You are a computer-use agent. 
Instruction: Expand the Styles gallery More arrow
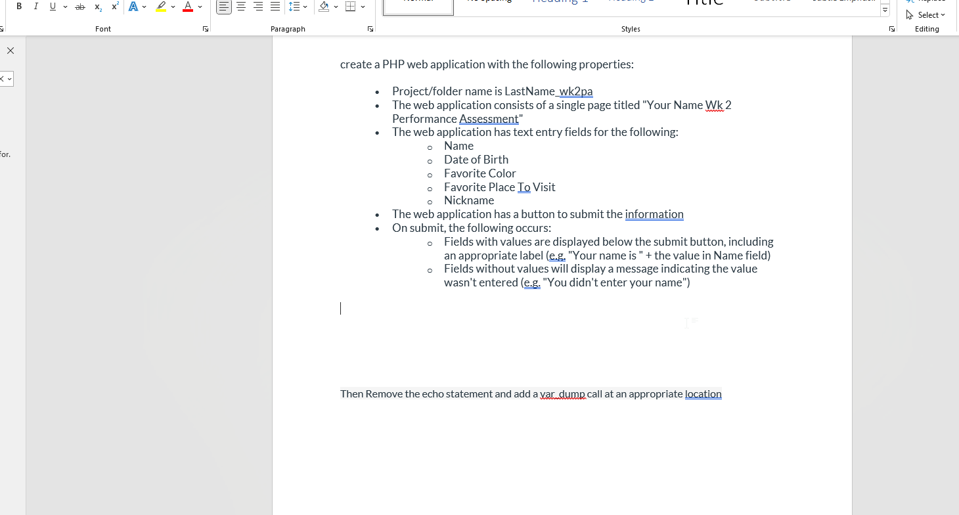tap(885, 10)
